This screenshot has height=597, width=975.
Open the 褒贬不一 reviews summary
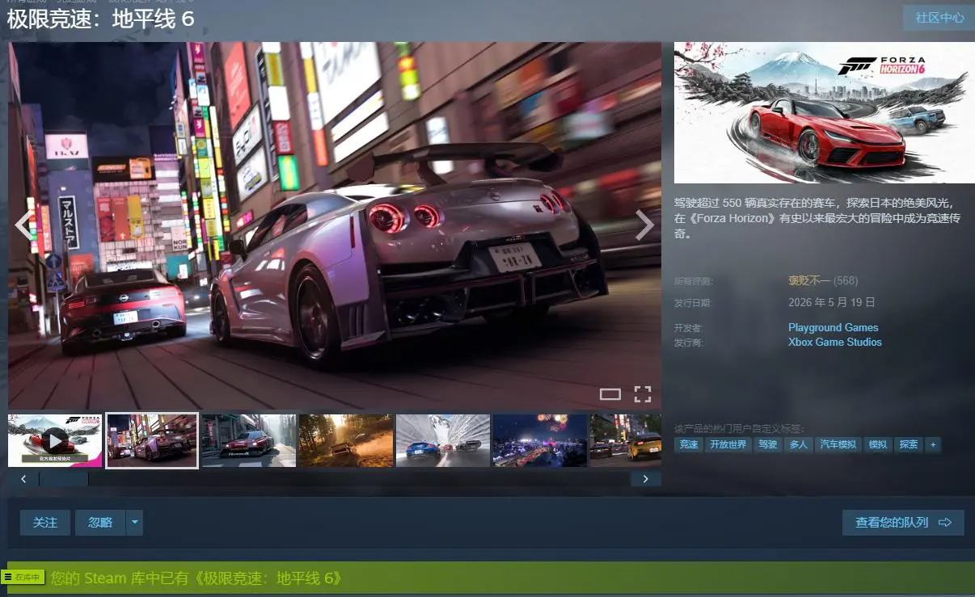[x=809, y=281]
